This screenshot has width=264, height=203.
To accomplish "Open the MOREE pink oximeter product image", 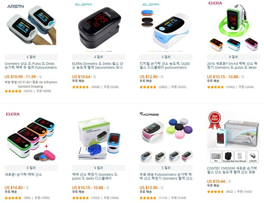I will point(166,140).
